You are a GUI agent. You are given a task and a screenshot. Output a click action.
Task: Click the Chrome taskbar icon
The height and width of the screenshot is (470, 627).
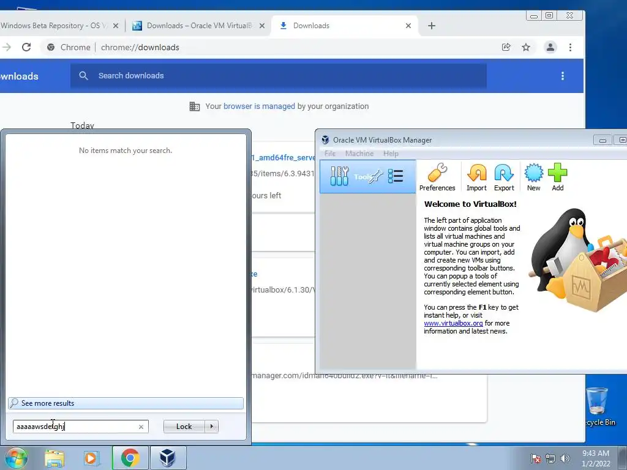[130, 458]
